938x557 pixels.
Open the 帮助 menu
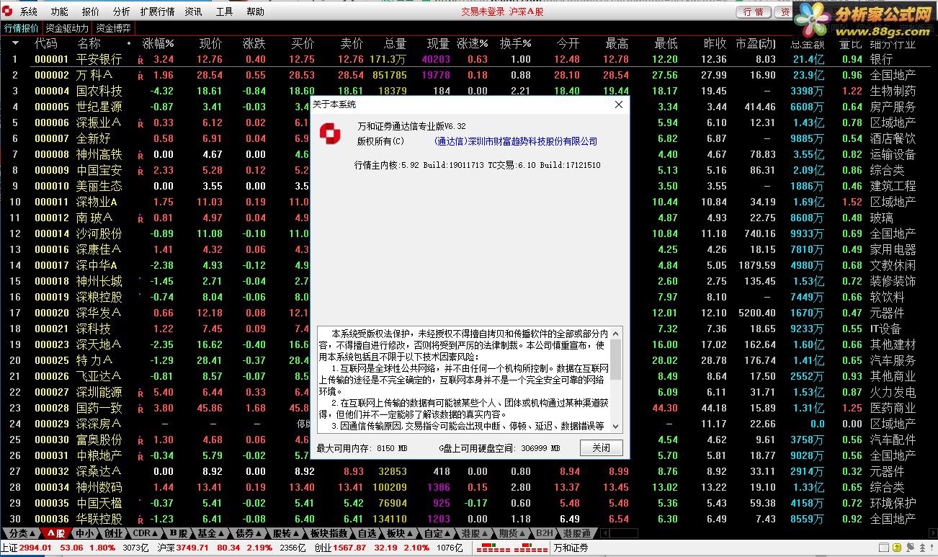pyautogui.click(x=255, y=12)
